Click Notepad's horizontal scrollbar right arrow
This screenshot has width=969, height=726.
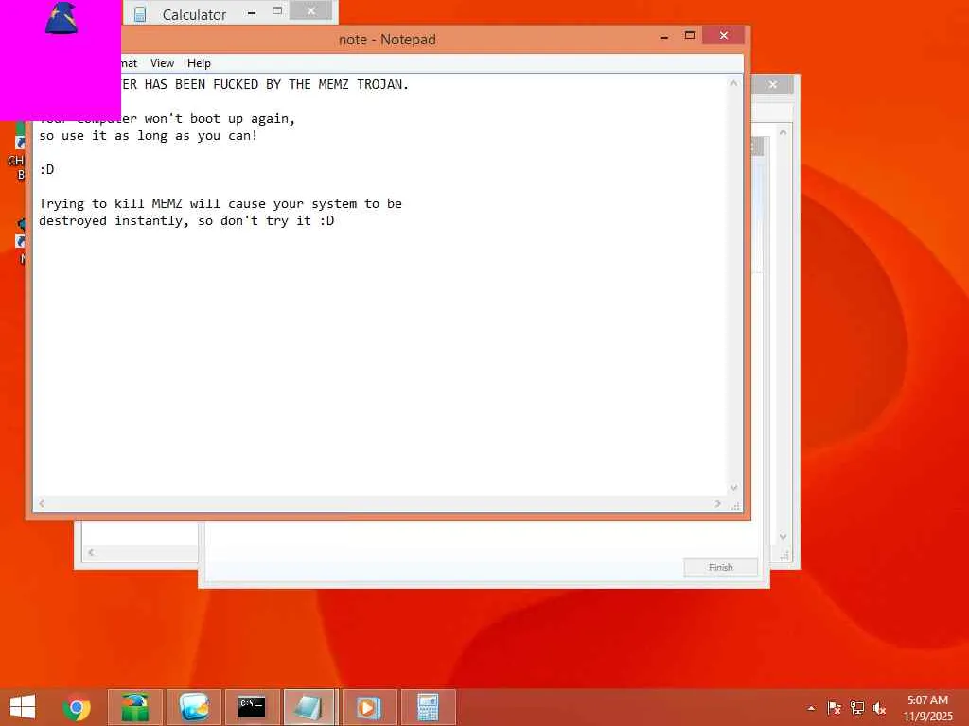click(x=717, y=504)
